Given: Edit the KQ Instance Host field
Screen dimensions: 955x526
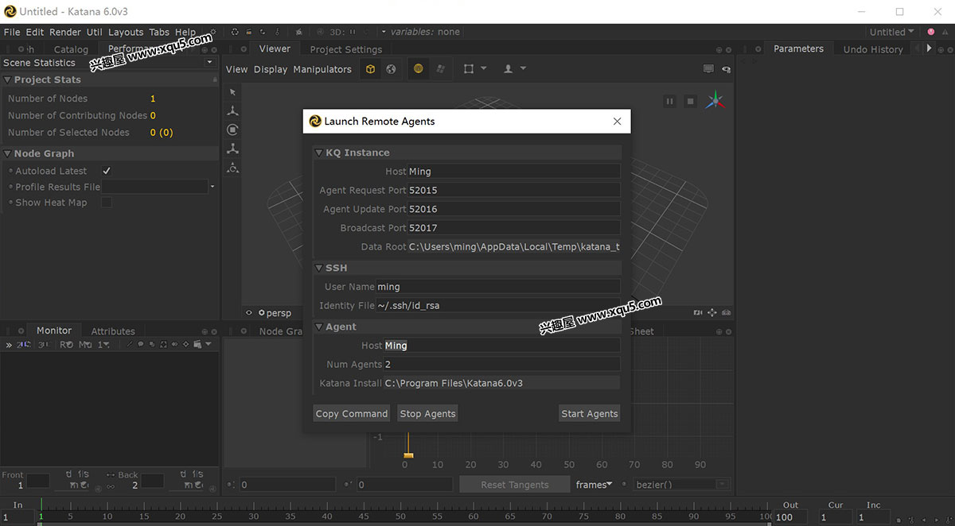Looking at the screenshot, I should 513,171.
